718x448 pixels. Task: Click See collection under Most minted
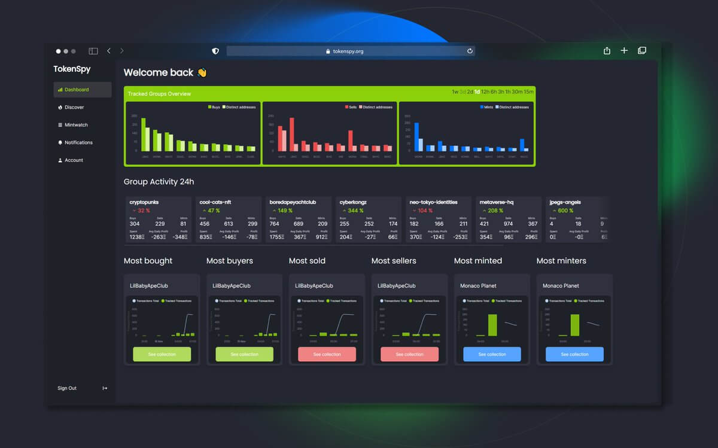pos(492,354)
